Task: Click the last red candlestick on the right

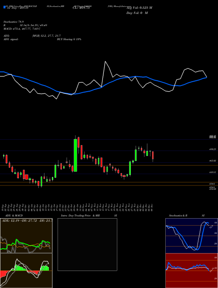Action: (x=153, y=155)
